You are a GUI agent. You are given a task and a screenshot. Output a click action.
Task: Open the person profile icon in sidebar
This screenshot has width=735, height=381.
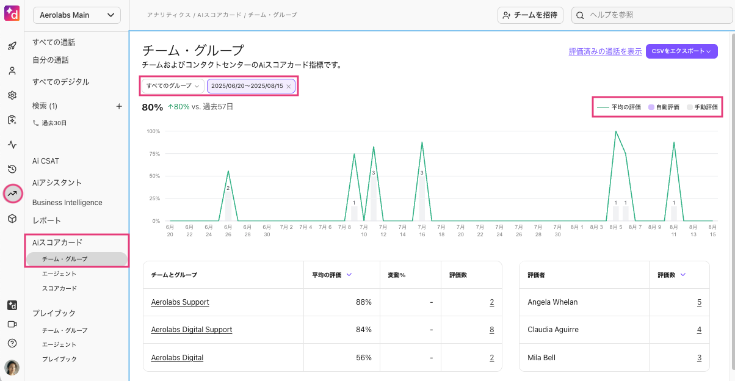pyautogui.click(x=12, y=71)
